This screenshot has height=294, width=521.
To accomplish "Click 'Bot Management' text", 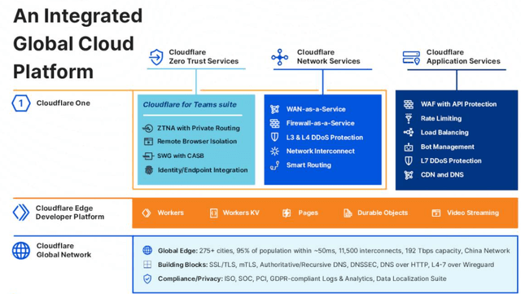I will click(x=447, y=147).
